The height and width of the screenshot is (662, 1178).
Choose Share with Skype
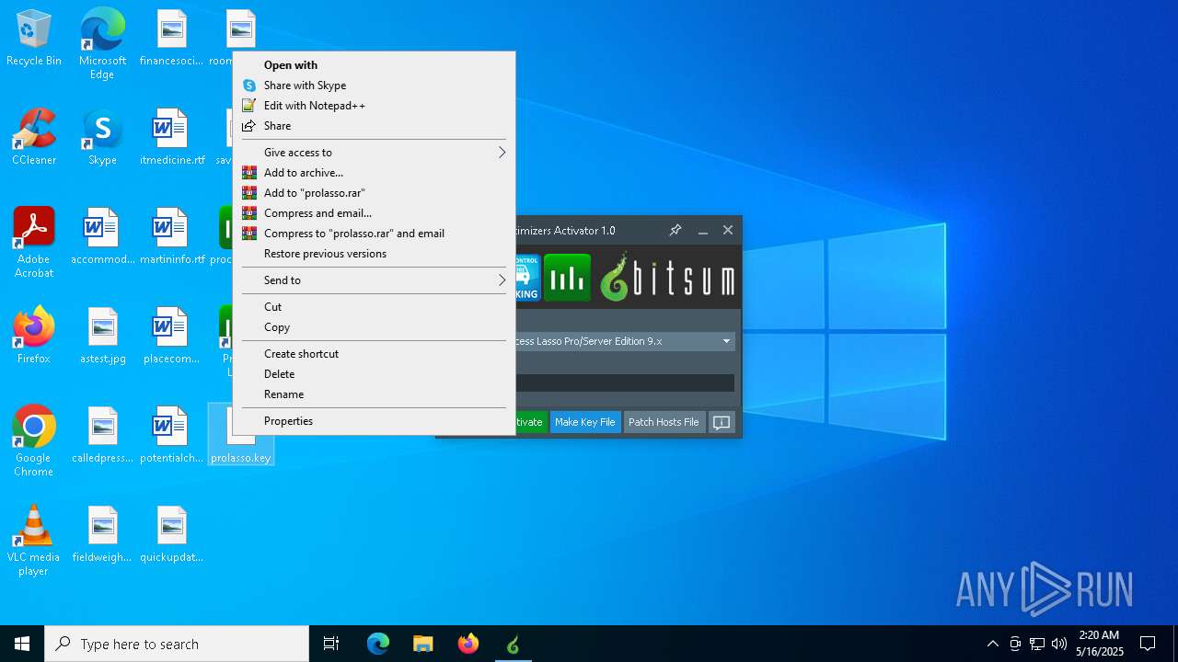click(374, 86)
